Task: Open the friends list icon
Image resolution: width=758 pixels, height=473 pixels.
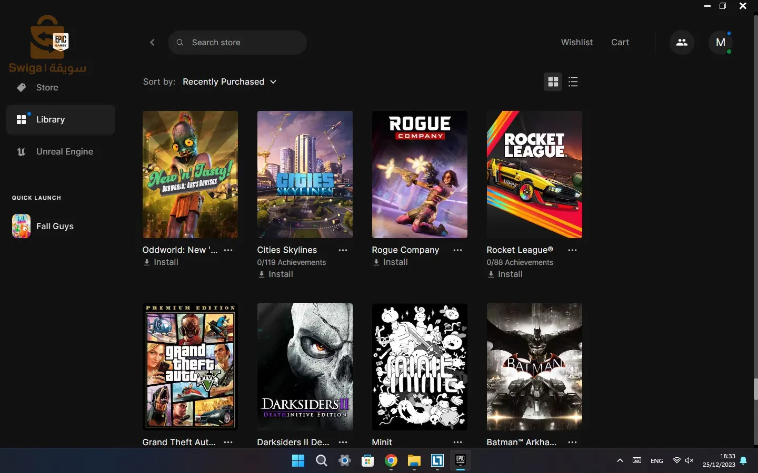Action: click(x=682, y=43)
